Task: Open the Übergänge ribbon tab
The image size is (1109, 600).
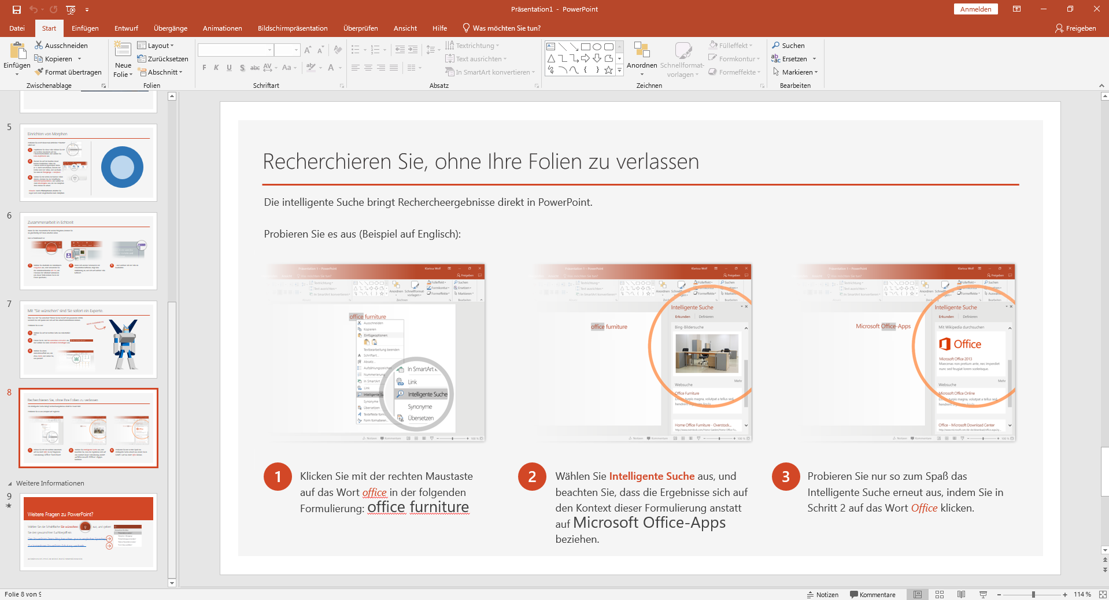Action: tap(171, 28)
